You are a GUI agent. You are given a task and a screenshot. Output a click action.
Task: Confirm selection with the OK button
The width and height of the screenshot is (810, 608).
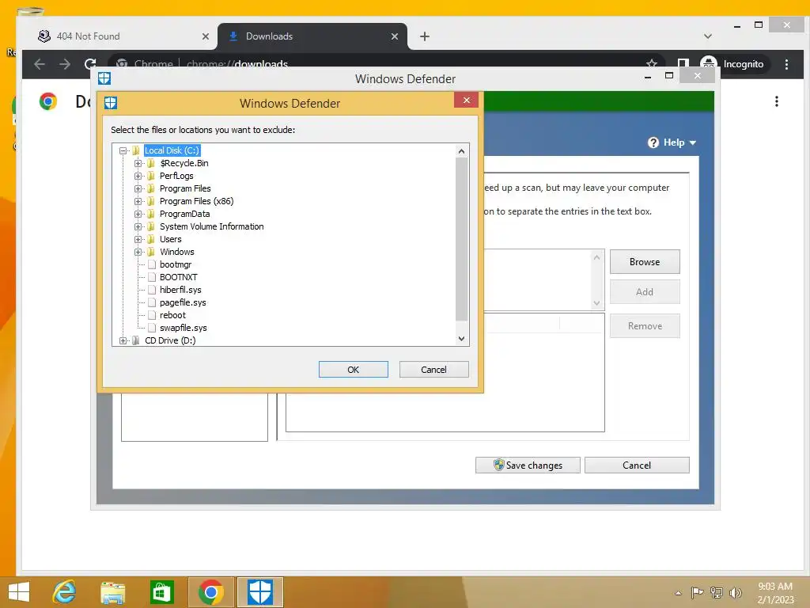click(x=354, y=370)
